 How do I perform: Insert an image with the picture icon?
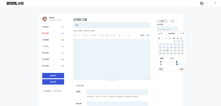coord(94,35)
